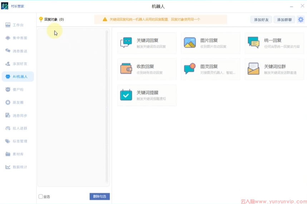Click the settings gear icon
This screenshot has width=307, height=204.
pos(301,20)
